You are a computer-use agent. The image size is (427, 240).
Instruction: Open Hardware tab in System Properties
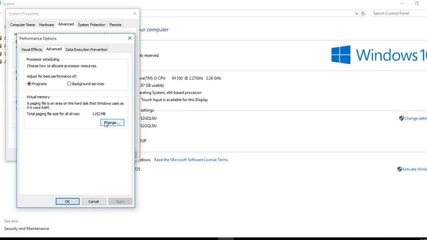tap(46, 25)
